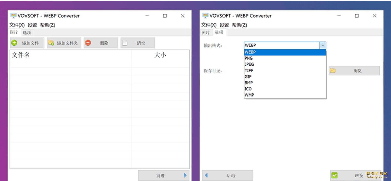This screenshot has height=181, width=391.
Task: Click 浏览 button next to 保存目录
Action: click(354, 71)
